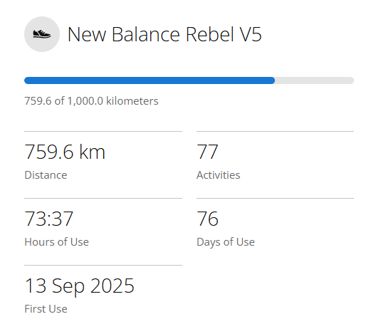Click the Distance label
Screen dimensions: 381x329
[x=46, y=175]
